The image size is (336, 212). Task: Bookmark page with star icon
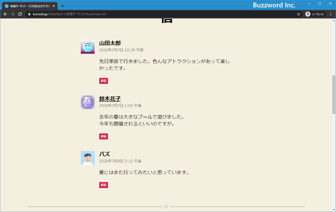coord(299,14)
